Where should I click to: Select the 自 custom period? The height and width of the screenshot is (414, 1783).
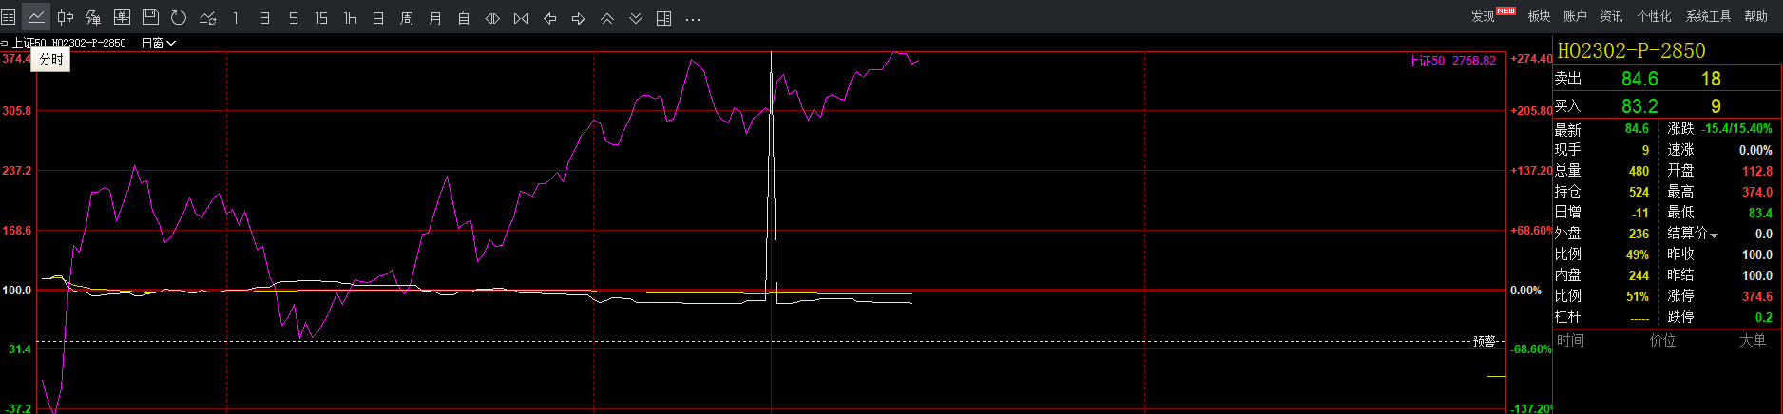(x=464, y=17)
